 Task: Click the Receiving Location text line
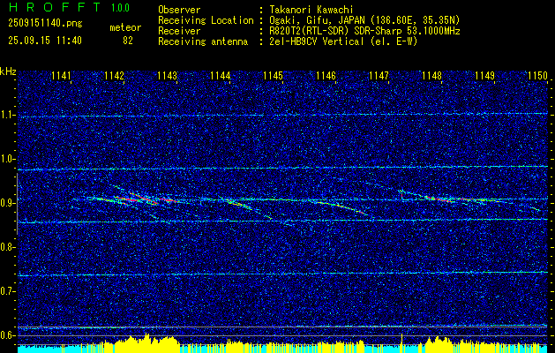(x=309, y=20)
